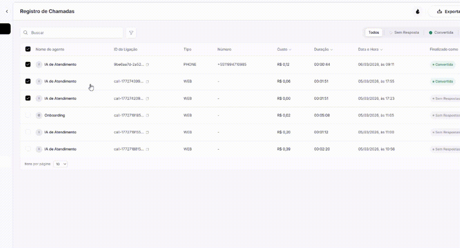Click duration value 00:05:08

[x=322, y=115]
